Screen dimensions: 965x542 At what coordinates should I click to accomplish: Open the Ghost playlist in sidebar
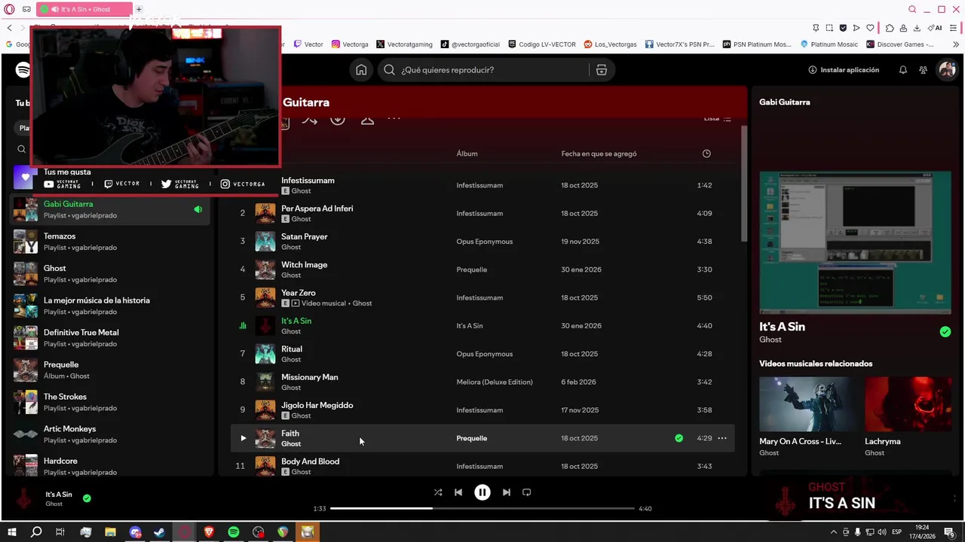point(111,274)
